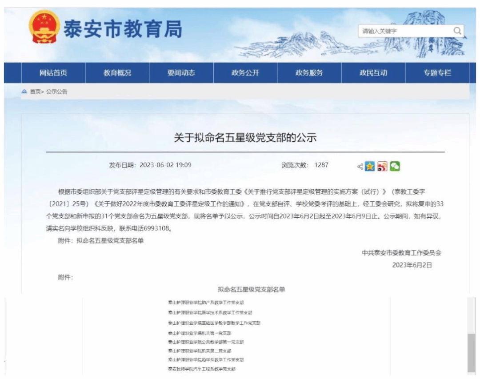Go to 政务公开 section
The height and width of the screenshot is (379, 480).
pyautogui.click(x=245, y=73)
